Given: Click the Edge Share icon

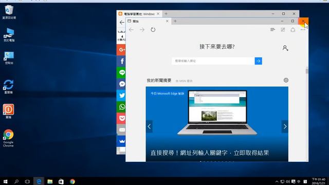Looking at the screenshot, I should (293, 30).
